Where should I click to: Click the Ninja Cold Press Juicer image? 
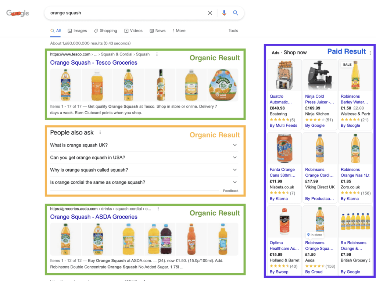point(320,75)
